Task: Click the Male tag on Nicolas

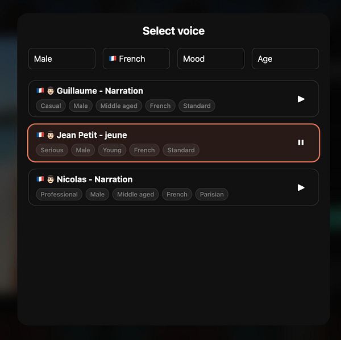Action: (x=97, y=195)
